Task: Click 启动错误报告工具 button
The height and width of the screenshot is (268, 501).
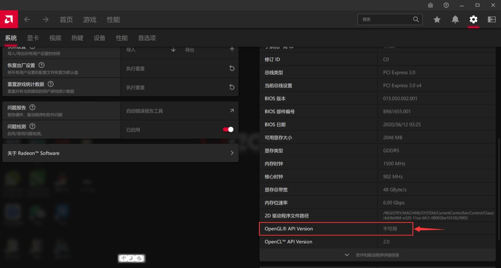Action: 179,111
